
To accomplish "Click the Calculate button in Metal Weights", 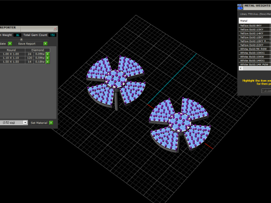I will 266,91.
